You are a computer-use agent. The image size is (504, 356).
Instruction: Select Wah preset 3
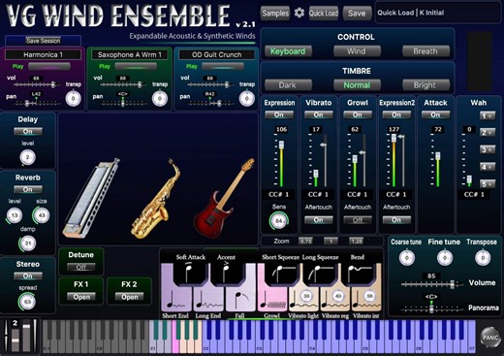click(x=488, y=149)
